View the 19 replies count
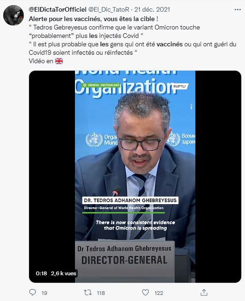Image resolution: width=245 pixels, height=301 pixels. (45, 293)
